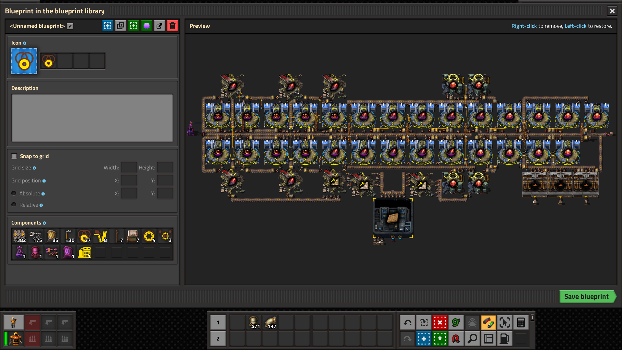Click the layout panel shortcut
The image size is (622, 350).
(x=489, y=339)
